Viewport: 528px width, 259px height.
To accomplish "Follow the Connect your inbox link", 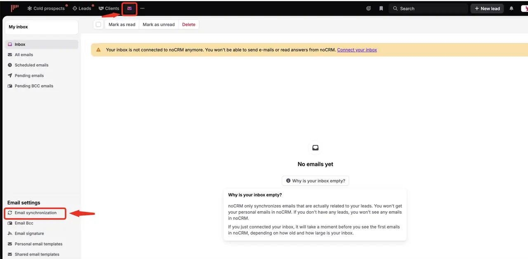I will point(357,50).
